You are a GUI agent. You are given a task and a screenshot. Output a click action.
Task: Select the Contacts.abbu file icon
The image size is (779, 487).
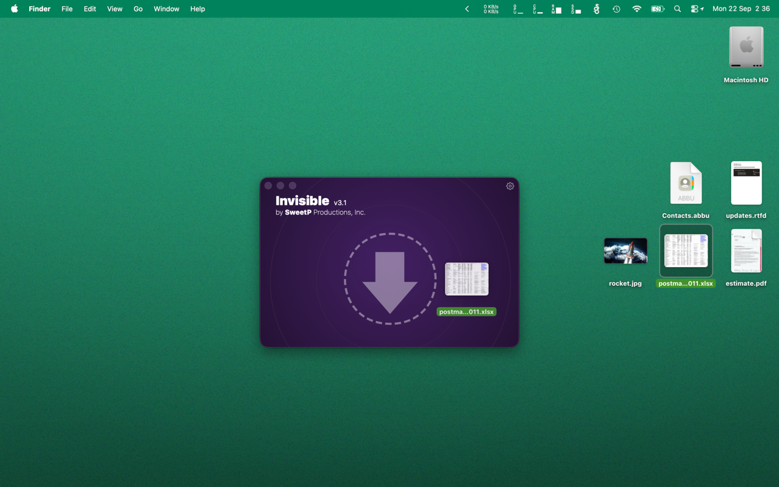click(686, 183)
